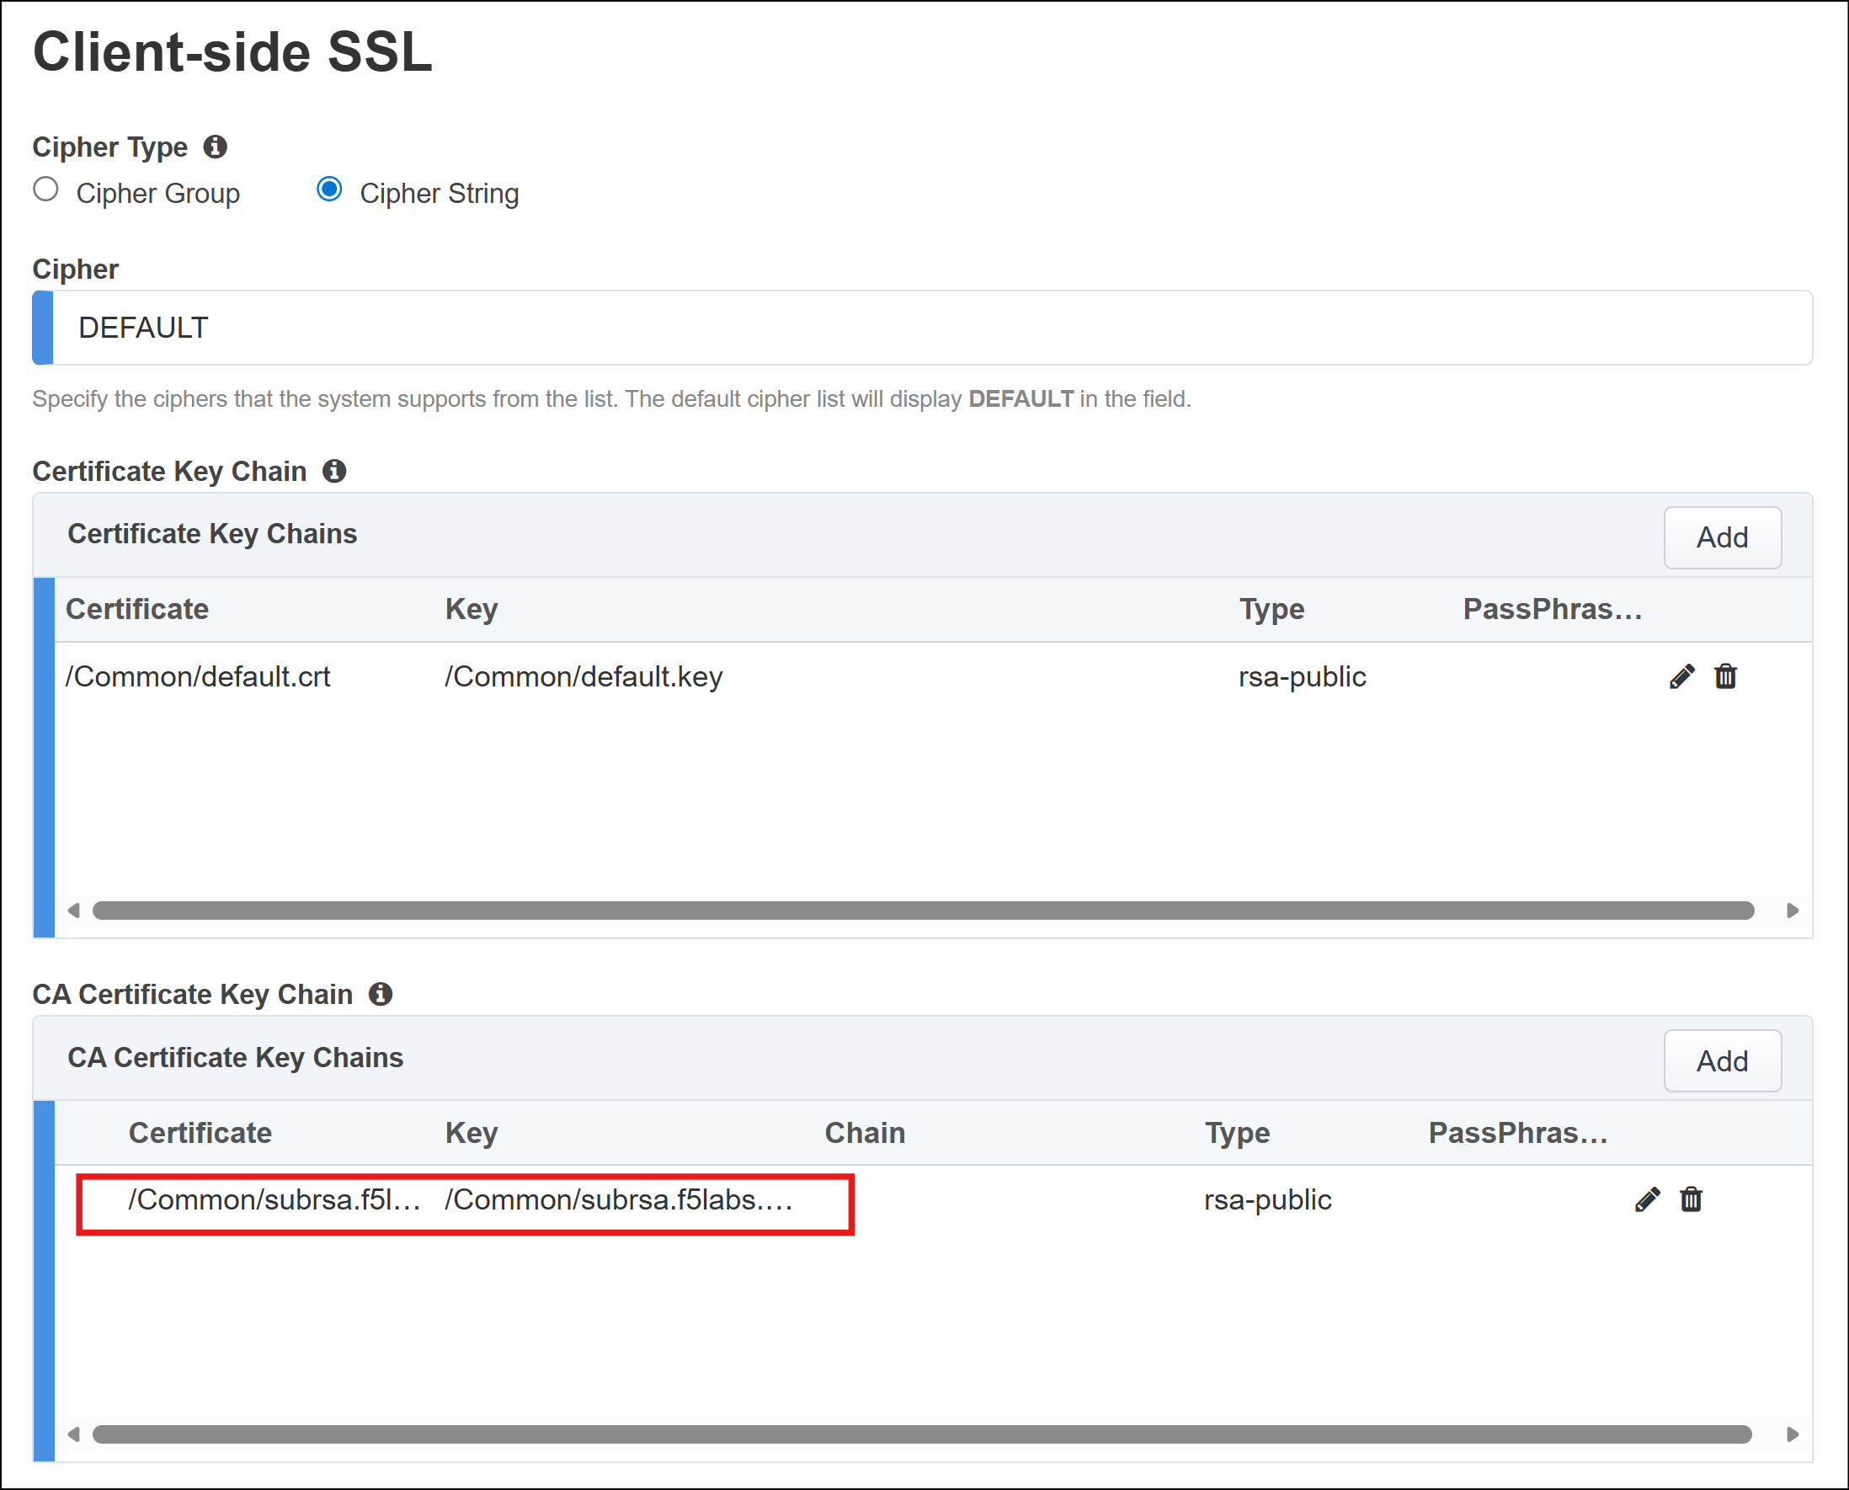Click the CA Certificate Key Chain info icon

point(380,994)
